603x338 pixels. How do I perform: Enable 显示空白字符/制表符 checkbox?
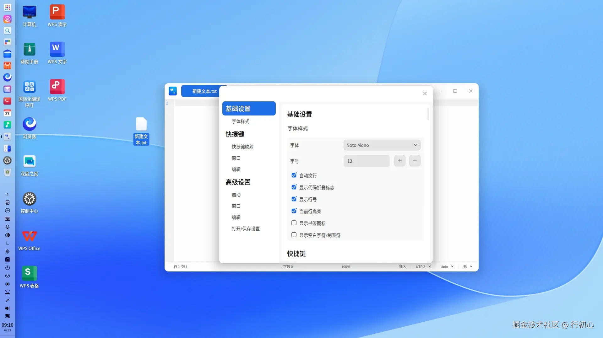[294, 235]
